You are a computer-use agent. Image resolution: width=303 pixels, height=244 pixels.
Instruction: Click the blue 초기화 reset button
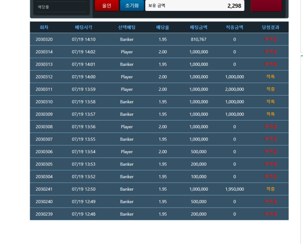(x=132, y=5)
